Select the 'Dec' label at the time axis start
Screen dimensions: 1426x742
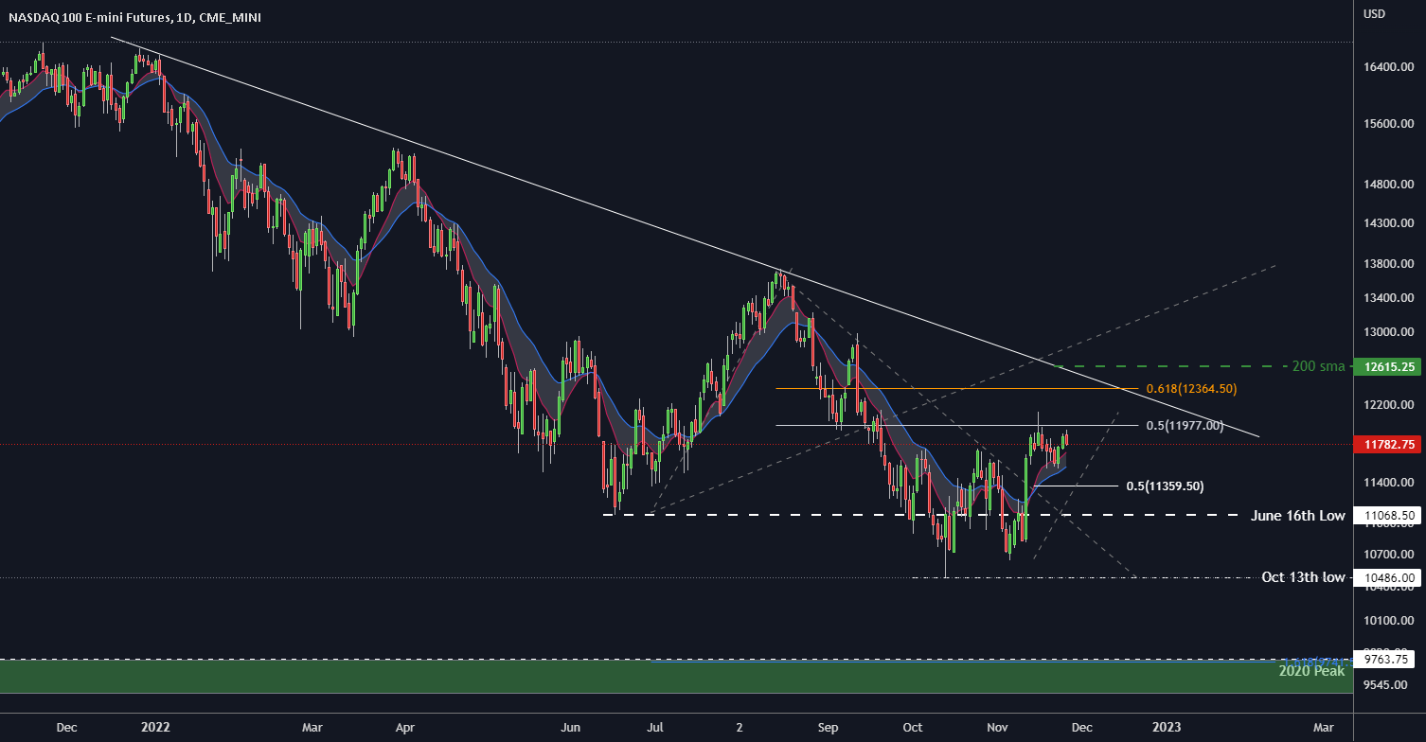tap(66, 728)
